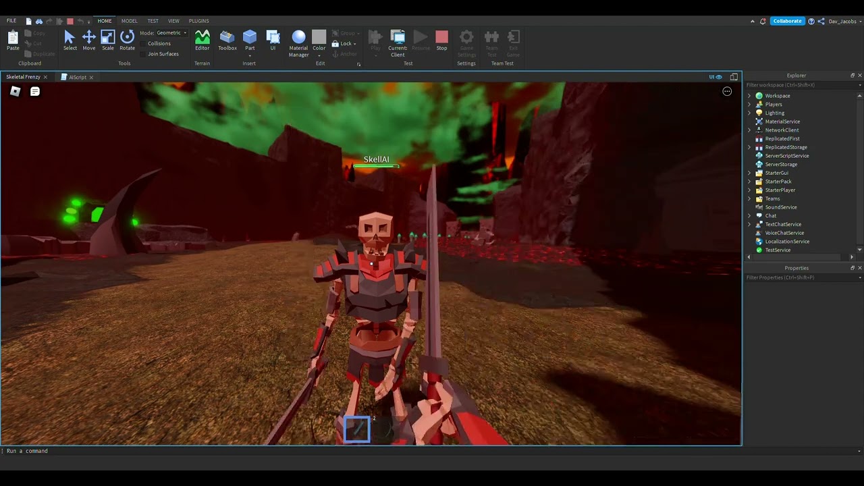The image size is (864, 486).
Task: Expand the StarterGui node
Action: pyautogui.click(x=749, y=173)
